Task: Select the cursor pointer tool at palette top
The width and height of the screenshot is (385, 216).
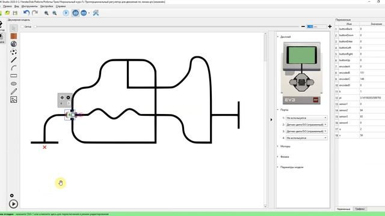Action: [14, 28]
